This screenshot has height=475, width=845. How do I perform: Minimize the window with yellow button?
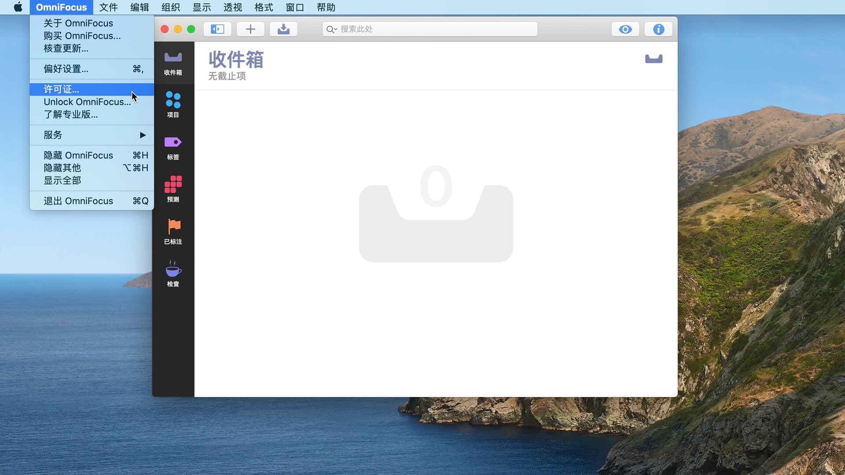tap(178, 29)
